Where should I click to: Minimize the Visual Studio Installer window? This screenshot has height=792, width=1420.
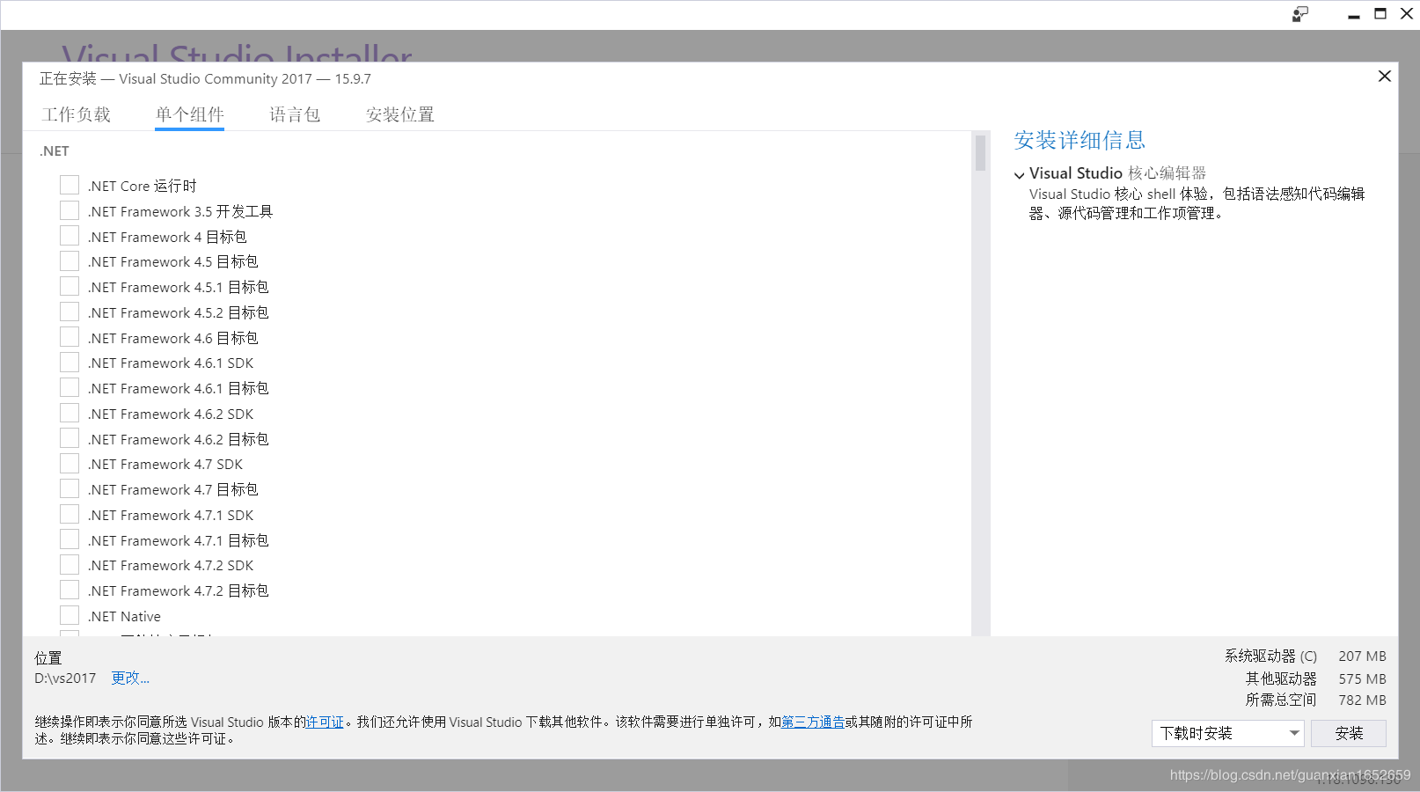[1354, 14]
